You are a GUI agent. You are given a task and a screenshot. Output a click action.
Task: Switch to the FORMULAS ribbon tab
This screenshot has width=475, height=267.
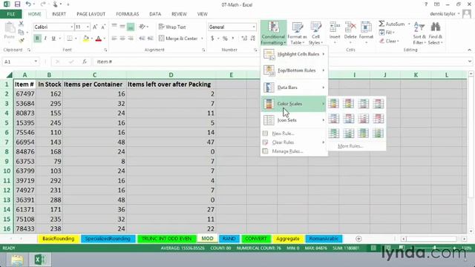pyautogui.click(x=127, y=14)
